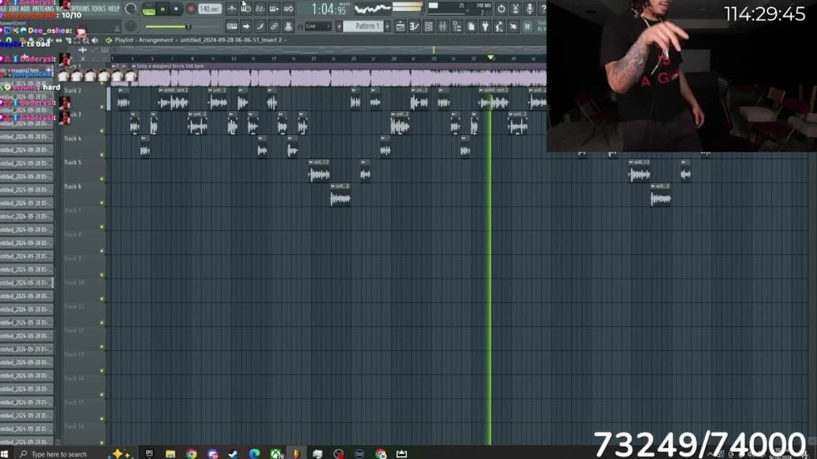Open the Channel rack view icon
Viewport: 817px width, 459px height.
[428, 26]
